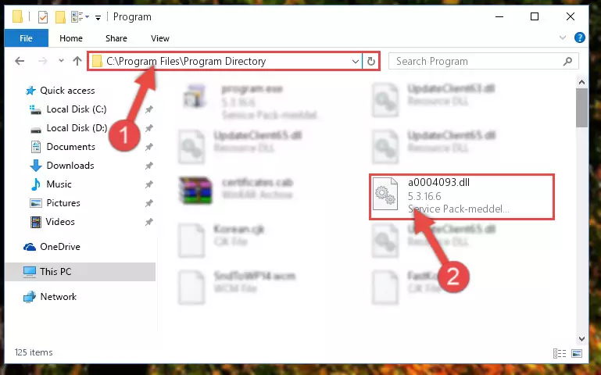
Task: Open the Customize Quick Access Toolbar dropdown
Action: click(98, 18)
